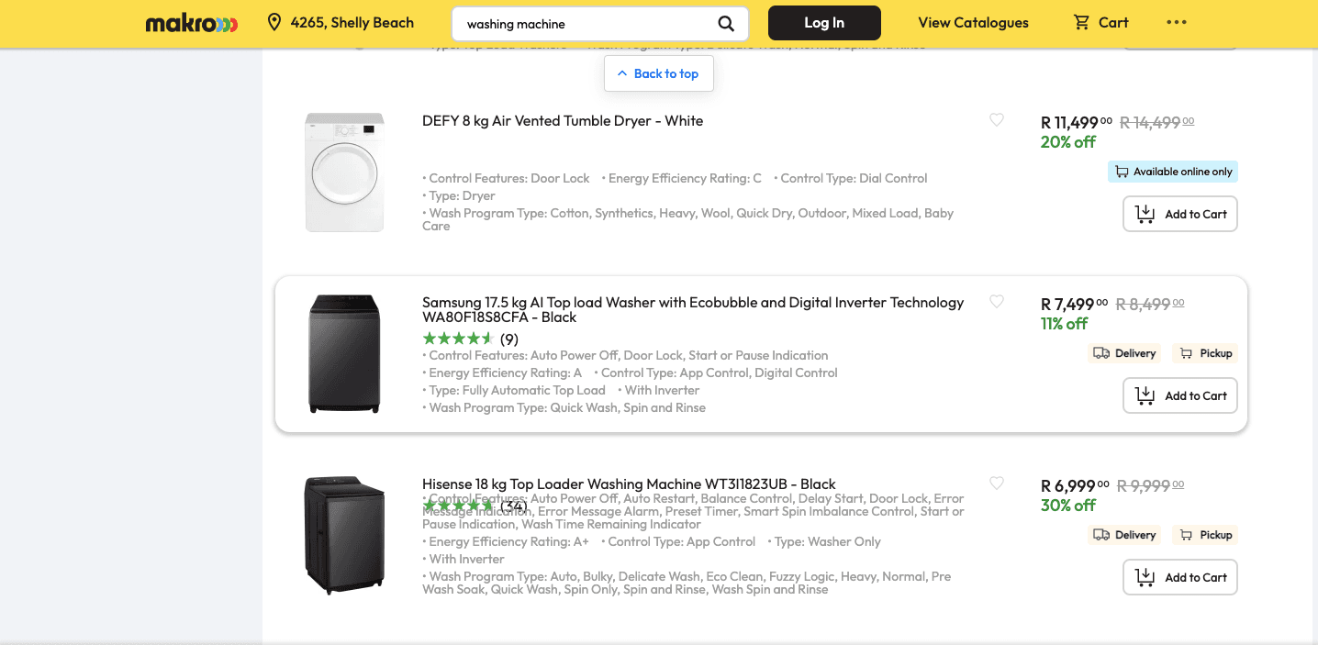The width and height of the screenshot is (1318, 645).
Task: Click the Samsung washer star rating
Action: tap(459, 339)
